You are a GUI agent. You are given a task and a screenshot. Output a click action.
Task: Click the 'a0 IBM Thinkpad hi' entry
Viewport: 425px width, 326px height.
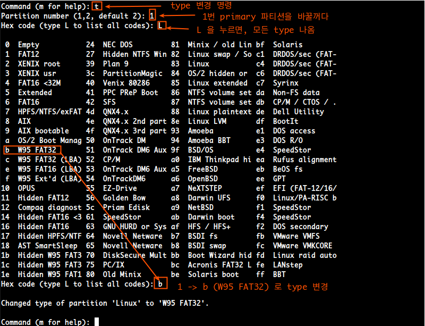click(x=211, y=160)
